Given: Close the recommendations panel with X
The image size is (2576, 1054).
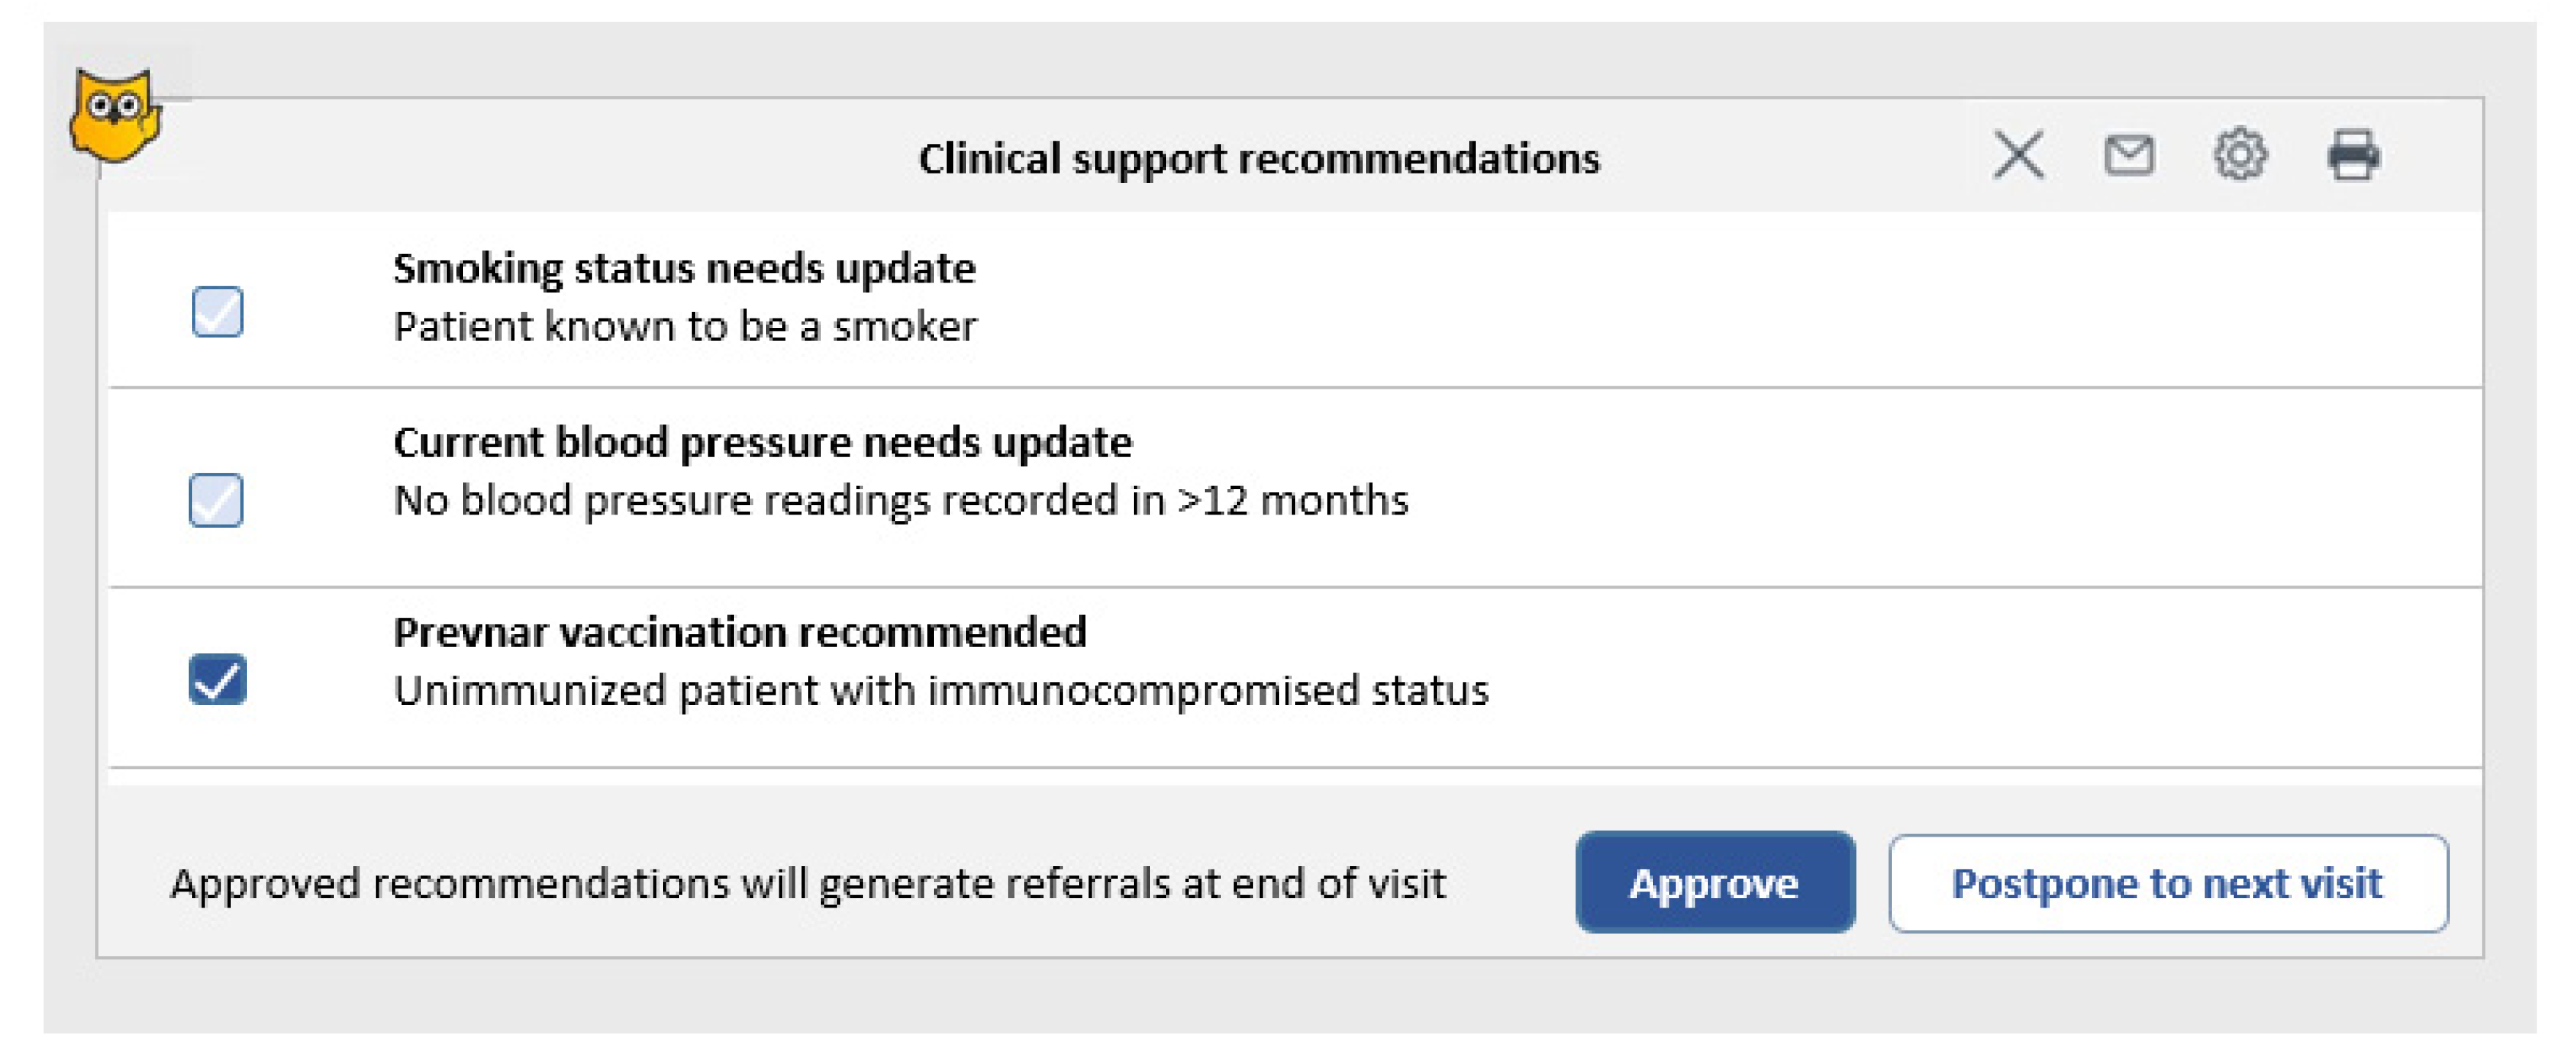Looking at the screenshot, I should (x=2018, y=155).
